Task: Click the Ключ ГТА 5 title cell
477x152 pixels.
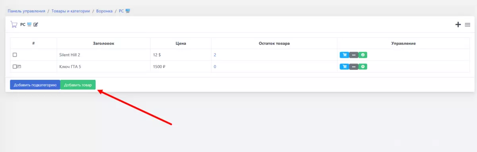Action: [x=103, y=67]
